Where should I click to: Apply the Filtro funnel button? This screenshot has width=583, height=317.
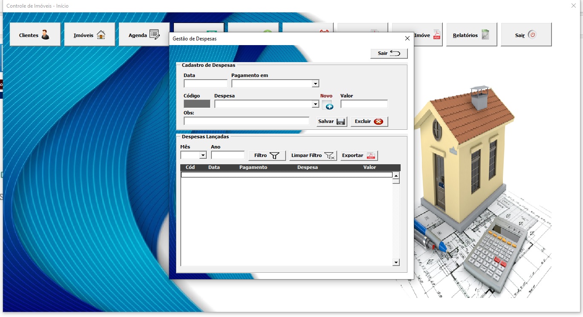tap(267, 155)
